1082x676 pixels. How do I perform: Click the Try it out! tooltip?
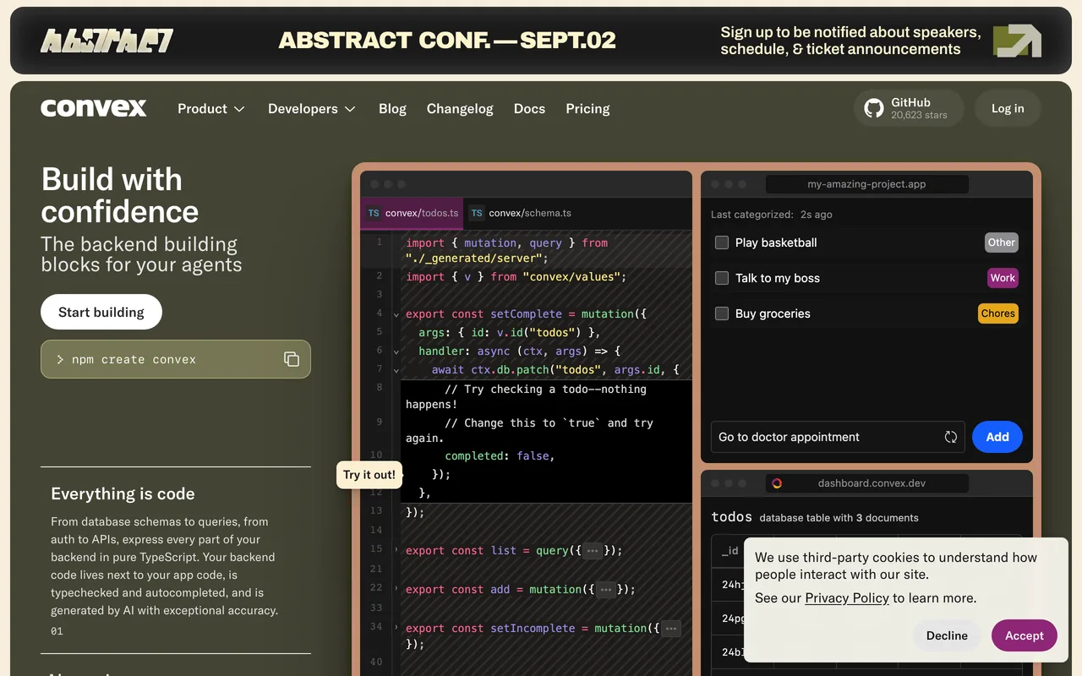tap(369, 474)
